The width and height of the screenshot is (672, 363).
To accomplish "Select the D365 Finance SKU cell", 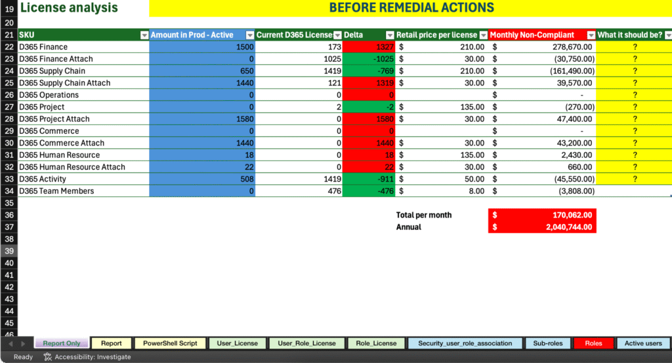I will tap(83, 47).
